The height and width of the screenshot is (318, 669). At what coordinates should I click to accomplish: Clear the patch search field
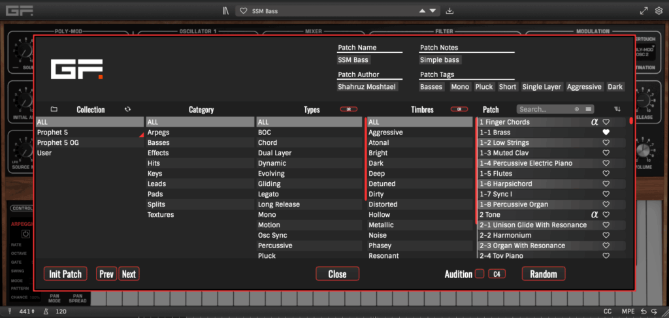[577, 110]
